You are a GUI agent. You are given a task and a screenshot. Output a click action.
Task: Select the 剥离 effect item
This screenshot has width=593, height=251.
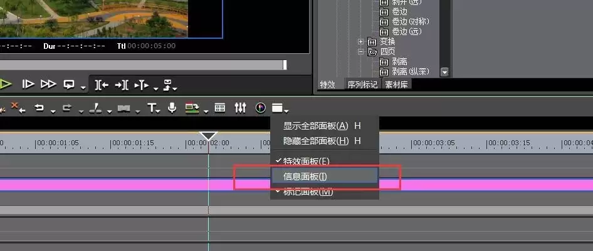click(x=399, y=61)
